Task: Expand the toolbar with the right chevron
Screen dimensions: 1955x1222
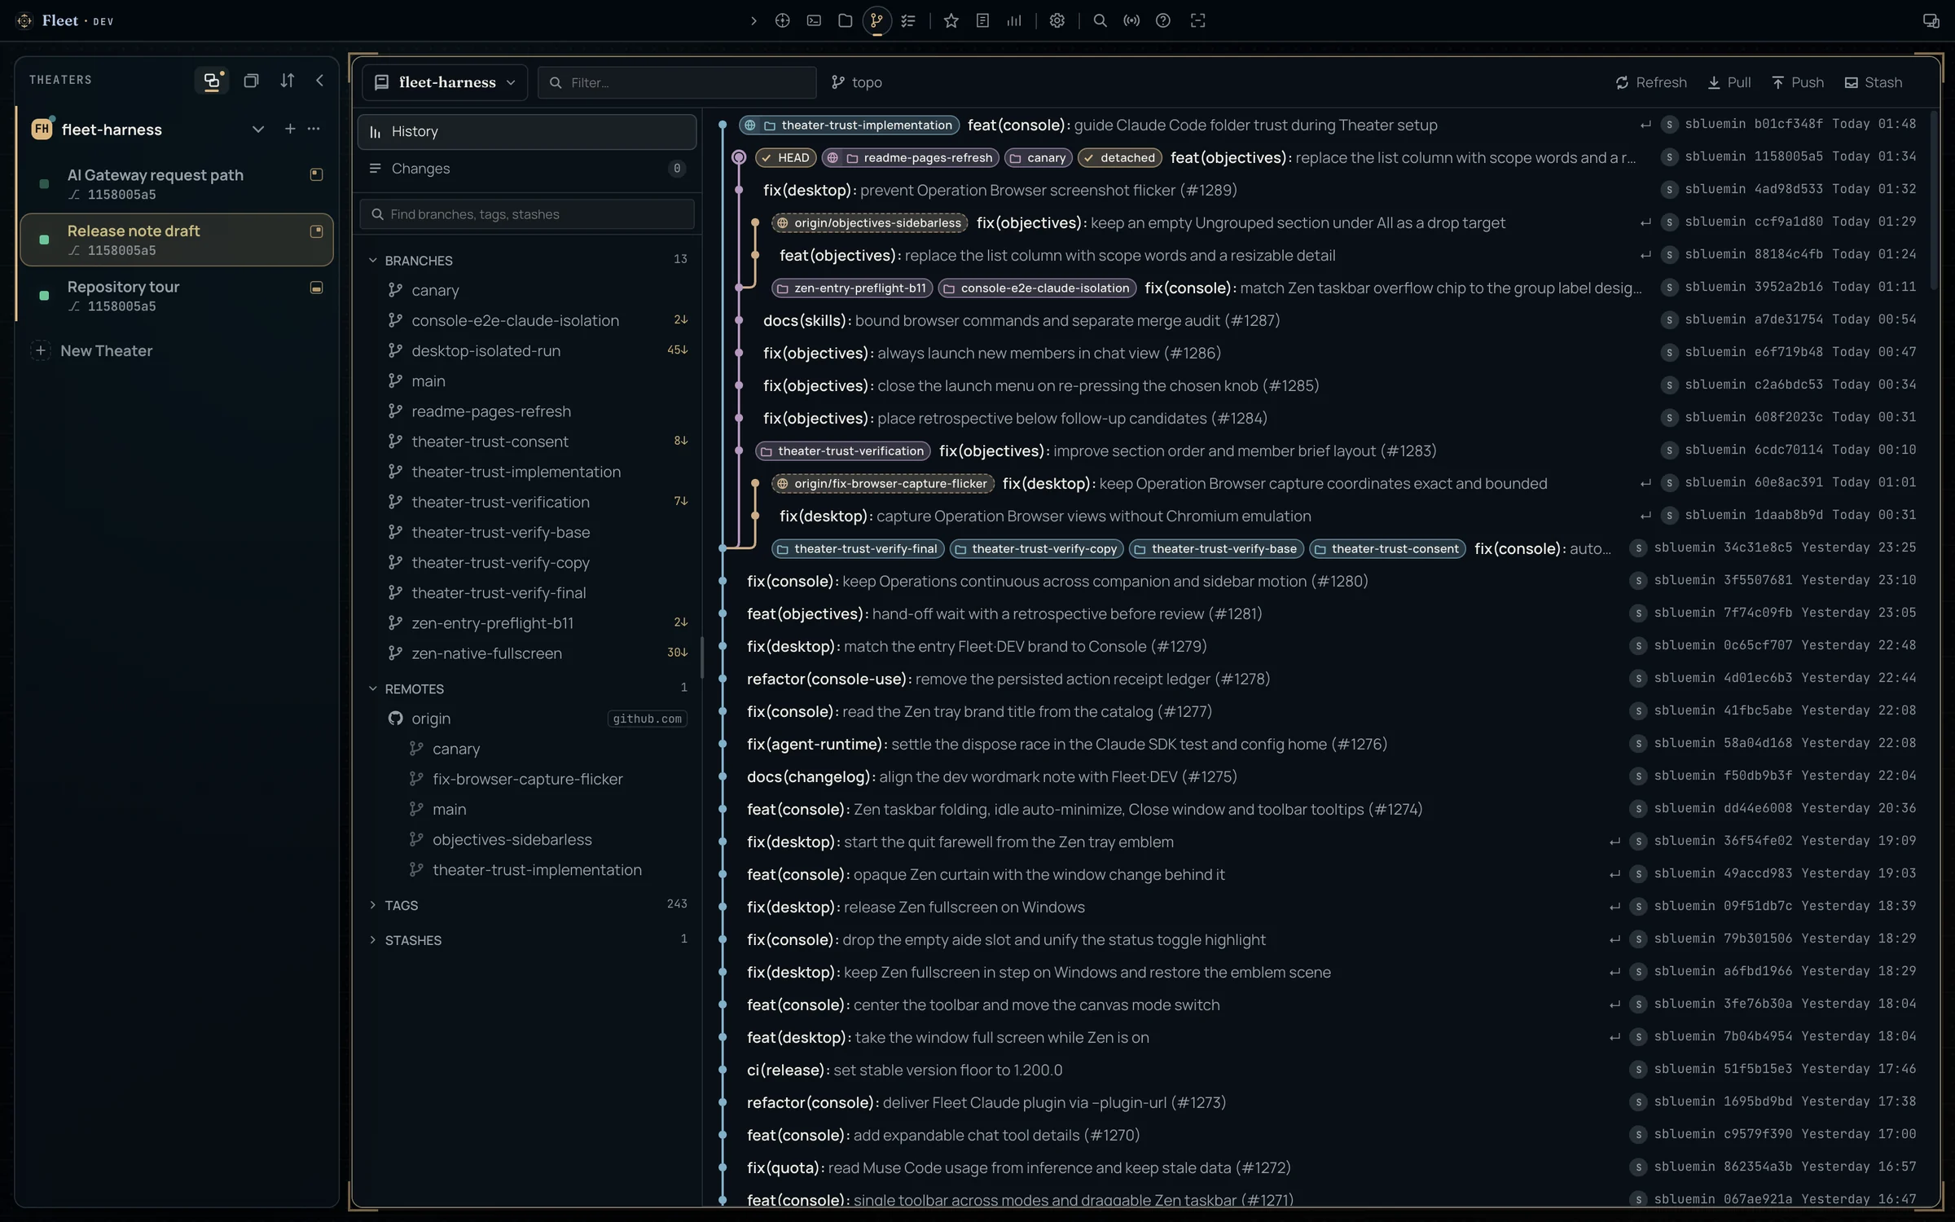Action: click(x=753, y=21)
